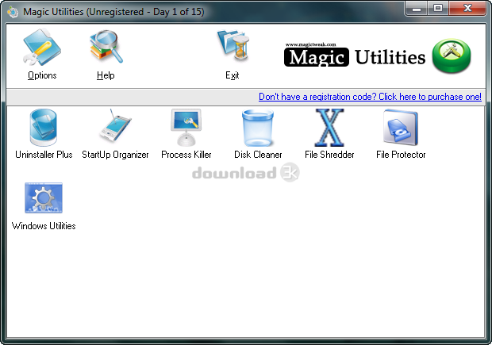Viewport: 492px width, 345px height.
Task: Launch the StartUp Organizer PDA icon
Action: [115, 128]
